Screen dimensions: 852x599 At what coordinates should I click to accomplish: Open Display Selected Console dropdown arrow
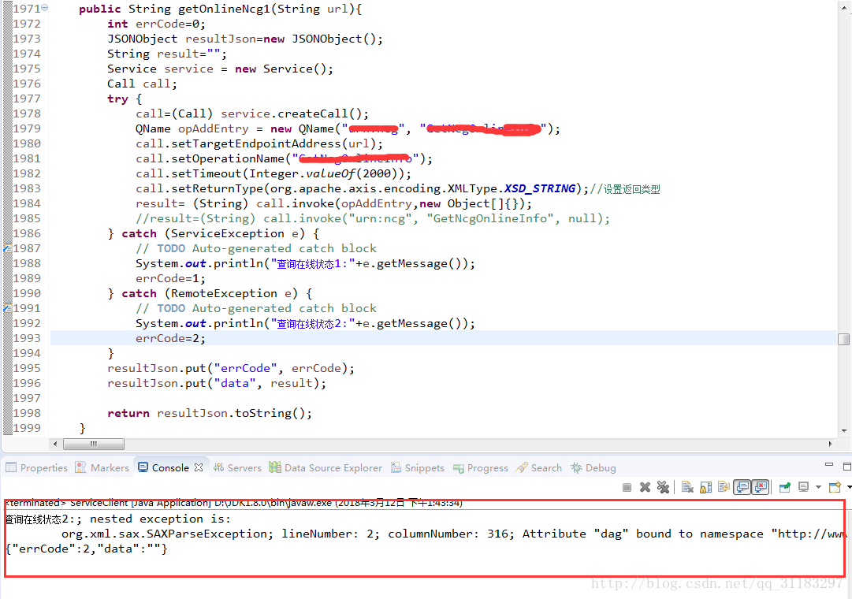(818, 487)
